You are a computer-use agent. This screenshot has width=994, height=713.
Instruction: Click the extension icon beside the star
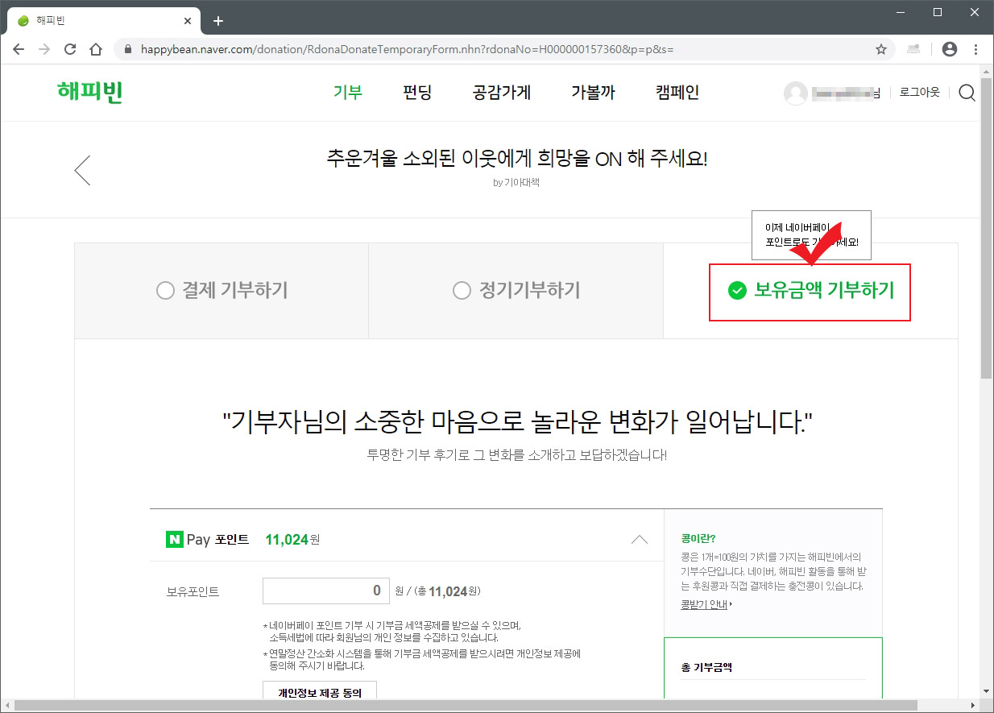tap(913, 49)
